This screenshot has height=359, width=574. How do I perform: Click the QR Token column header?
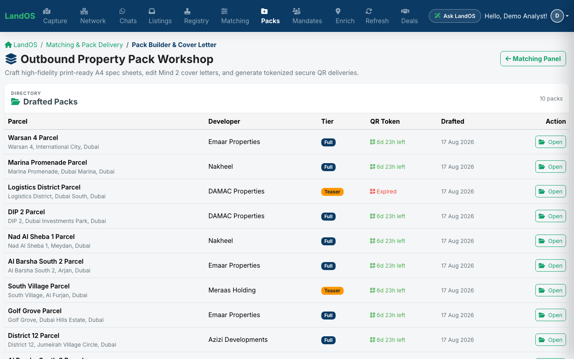385,121
